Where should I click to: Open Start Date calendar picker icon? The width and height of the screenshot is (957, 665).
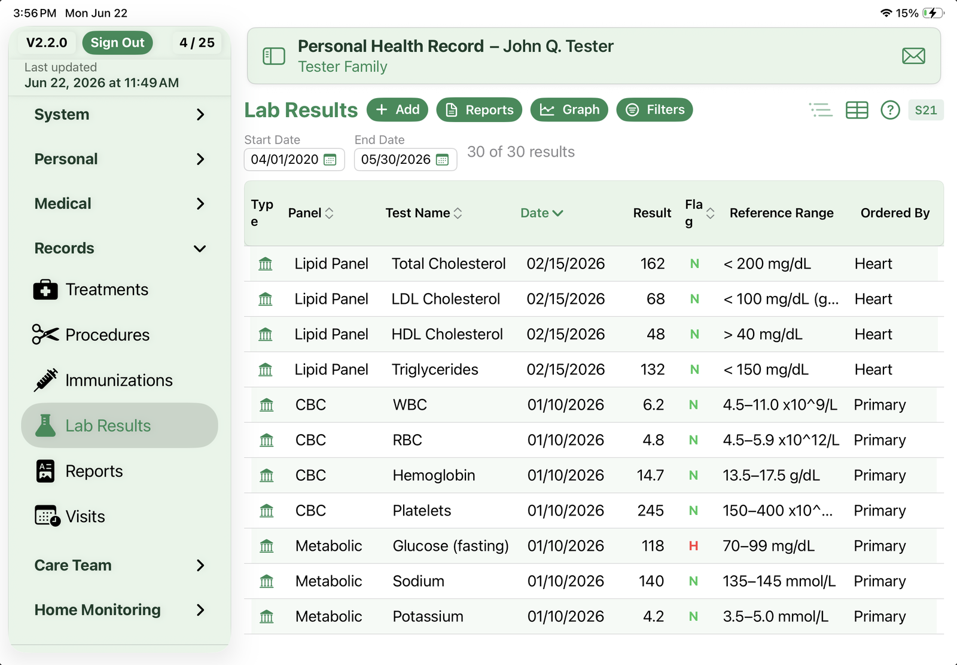(330, 160)
